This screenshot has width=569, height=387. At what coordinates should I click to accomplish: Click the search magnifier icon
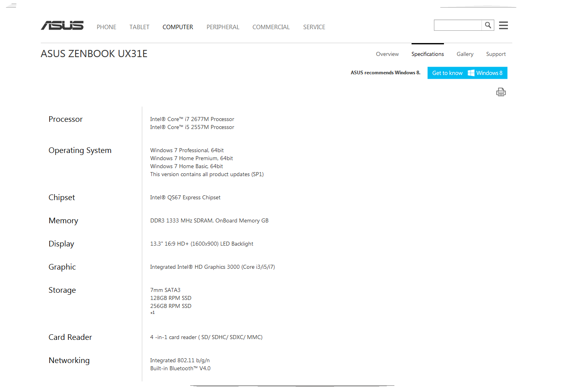click(x=488, y=25)
